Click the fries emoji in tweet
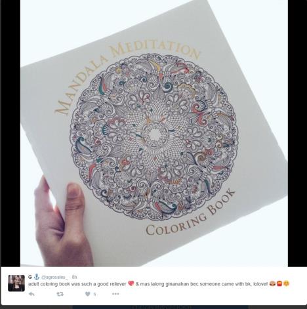The image size is (307, 309). coord(279,284)
